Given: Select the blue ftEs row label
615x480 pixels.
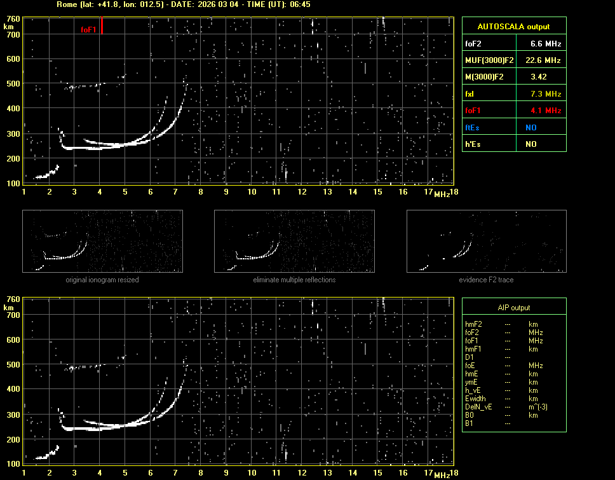Looking at the screenshot, I should pyautogui.click(x=473, y=128).
